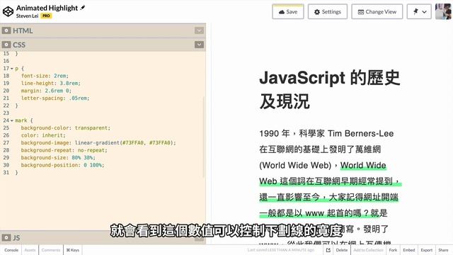Fold the mark rule at line 24
Viewport: 453px width, 255px height.
click(x=12, y=120)
